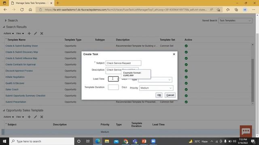Close the Manage Sales Task Templates tab
This screenshot has height=145, width=259.
coord(51,3)
